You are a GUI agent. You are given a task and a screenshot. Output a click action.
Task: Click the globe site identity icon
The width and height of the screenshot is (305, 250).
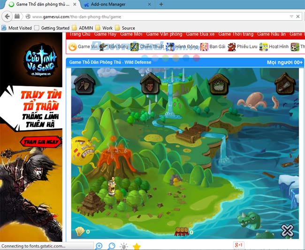point(28,16)
